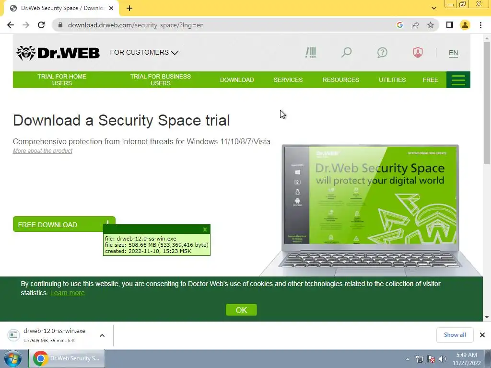Click the browser forward arrow

[x=26, y=25]
